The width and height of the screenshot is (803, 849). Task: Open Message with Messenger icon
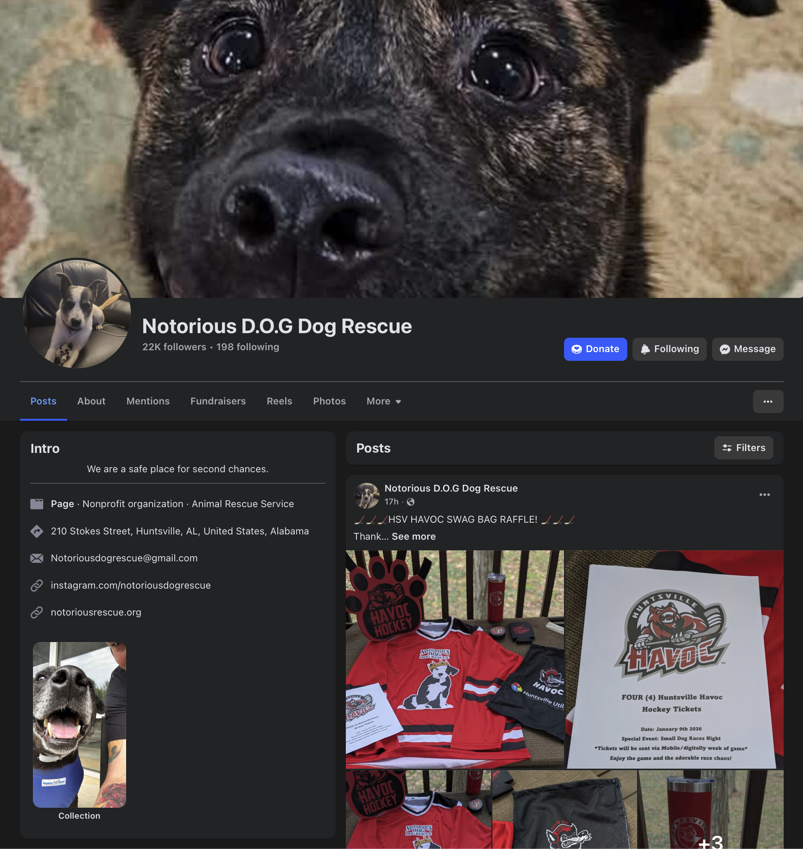click(x=747, y=349)
